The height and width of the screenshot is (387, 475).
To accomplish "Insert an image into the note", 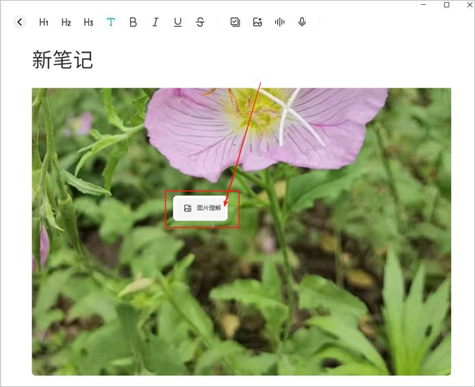I will [257, 22].
